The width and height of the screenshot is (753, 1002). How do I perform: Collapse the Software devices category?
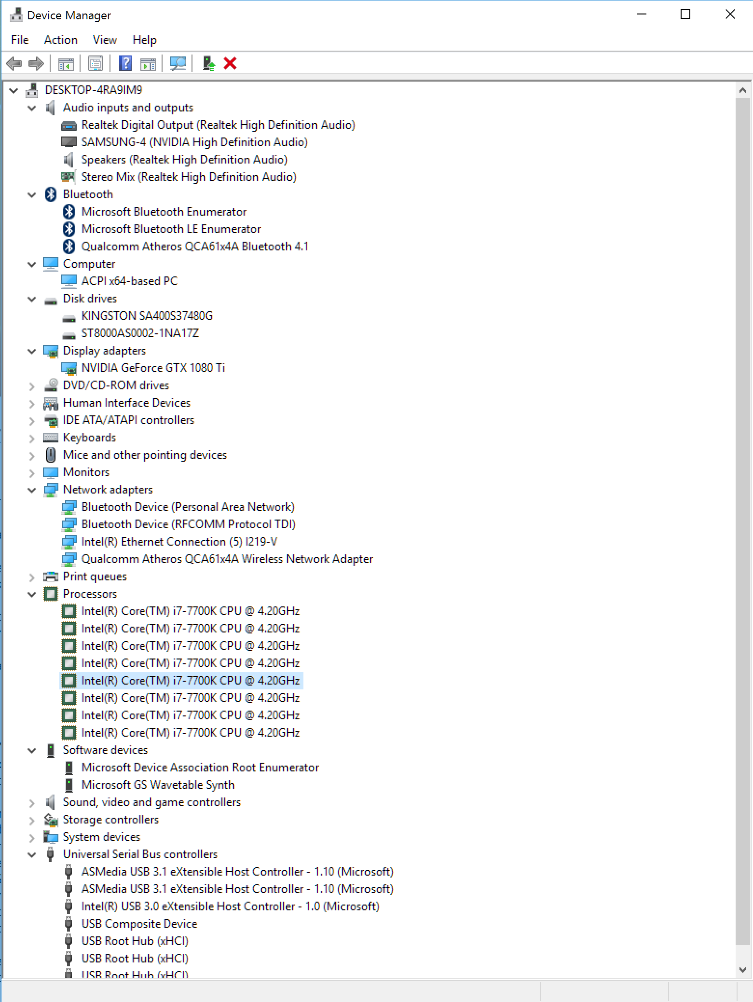[x=32, y=750]
